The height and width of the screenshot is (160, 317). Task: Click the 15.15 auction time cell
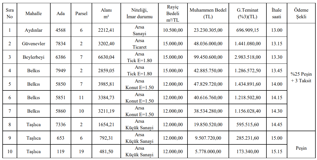[x=276, y=152]
